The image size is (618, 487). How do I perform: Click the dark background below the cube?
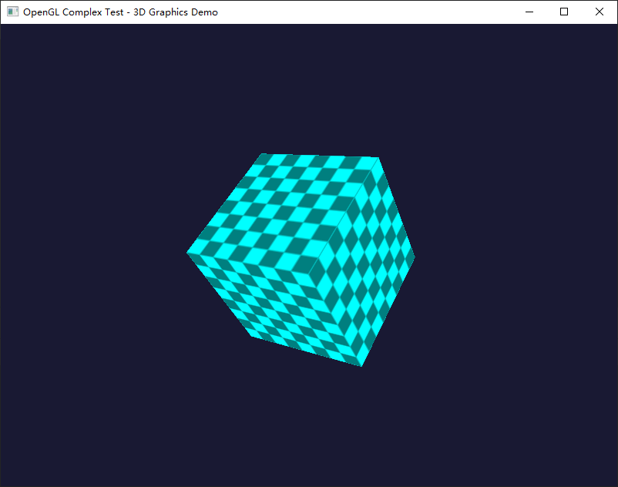[308, 424]
